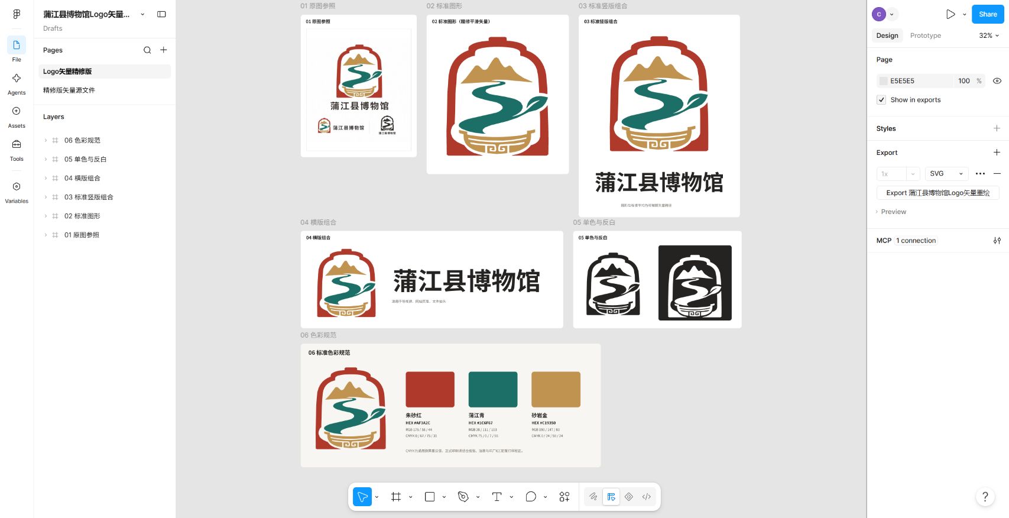The width and height of the screenshot is (1009, 518).
Task: Select the Logo矢量精修版 page
Action: pos(105,72)
